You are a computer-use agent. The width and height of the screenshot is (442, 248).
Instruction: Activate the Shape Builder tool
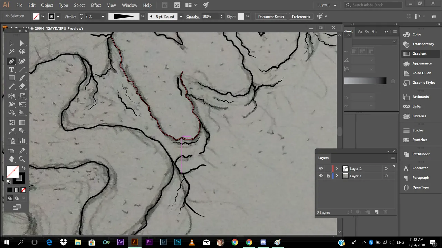11,113
